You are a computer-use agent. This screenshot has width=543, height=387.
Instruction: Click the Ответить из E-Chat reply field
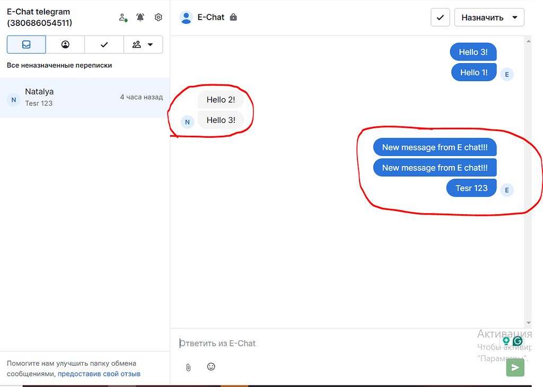pyautogui.click(x=265, y=343)
